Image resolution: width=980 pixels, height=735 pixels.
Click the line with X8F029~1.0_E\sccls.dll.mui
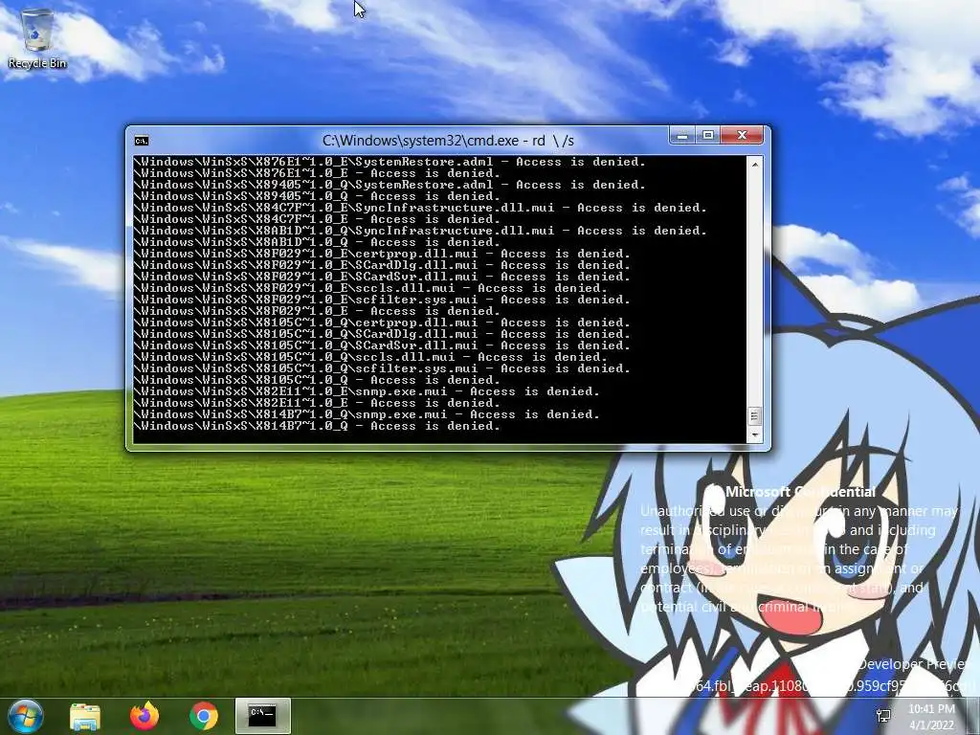point(370,288)
